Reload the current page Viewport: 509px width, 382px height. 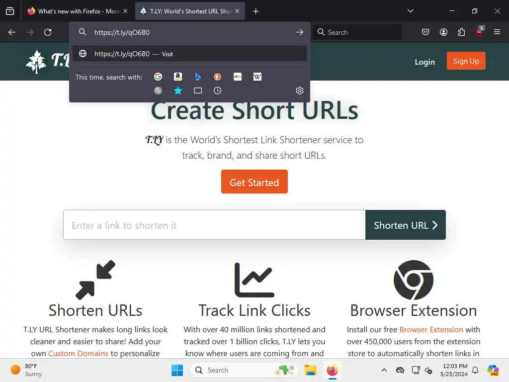click(48, 32)
